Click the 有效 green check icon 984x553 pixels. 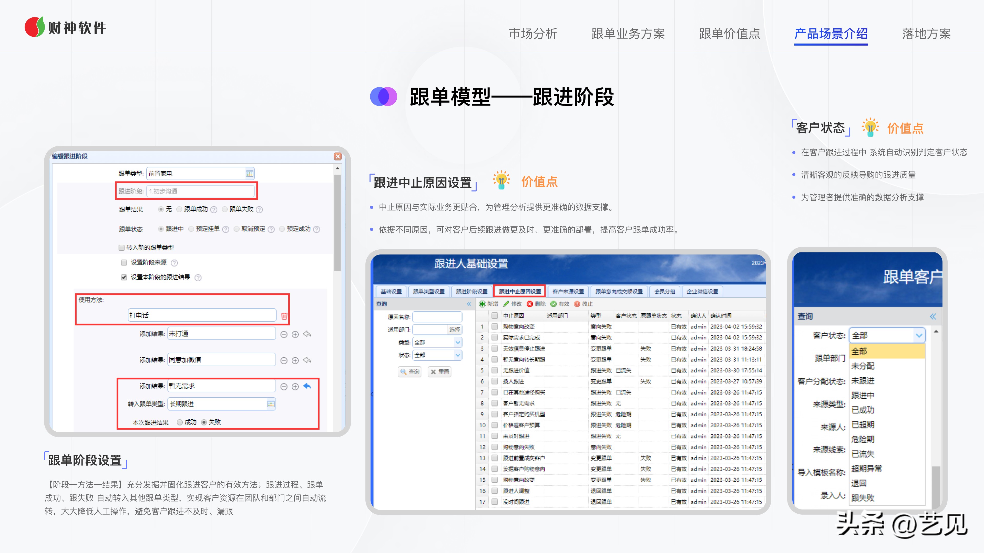pos(553,304)
